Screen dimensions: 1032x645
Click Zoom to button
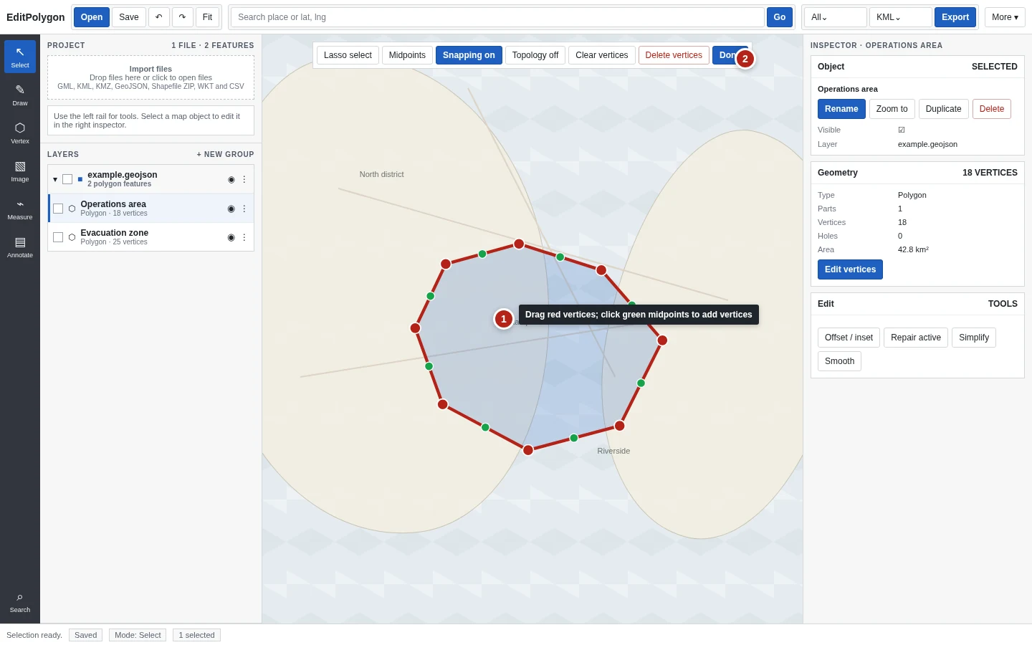click(892, 109)
